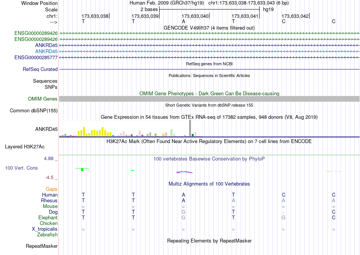
Task: Open the ENSG00000285777 transcript label
Action: pos(36,57)
